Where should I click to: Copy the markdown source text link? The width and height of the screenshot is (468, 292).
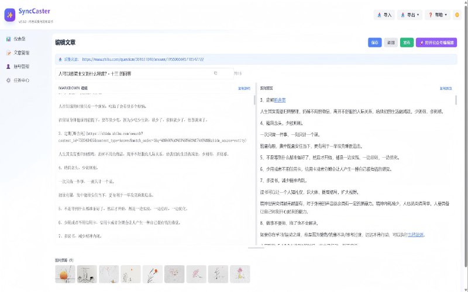pyautogui.click(x=244, y=88)
